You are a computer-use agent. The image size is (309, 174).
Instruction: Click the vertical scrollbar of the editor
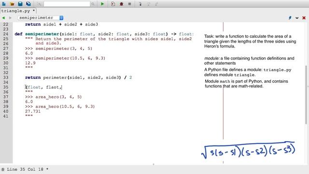pos(306,95)
